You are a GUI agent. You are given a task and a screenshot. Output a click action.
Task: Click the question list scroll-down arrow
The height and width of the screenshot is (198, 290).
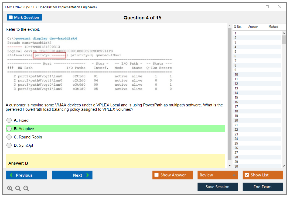click(284, 166)
